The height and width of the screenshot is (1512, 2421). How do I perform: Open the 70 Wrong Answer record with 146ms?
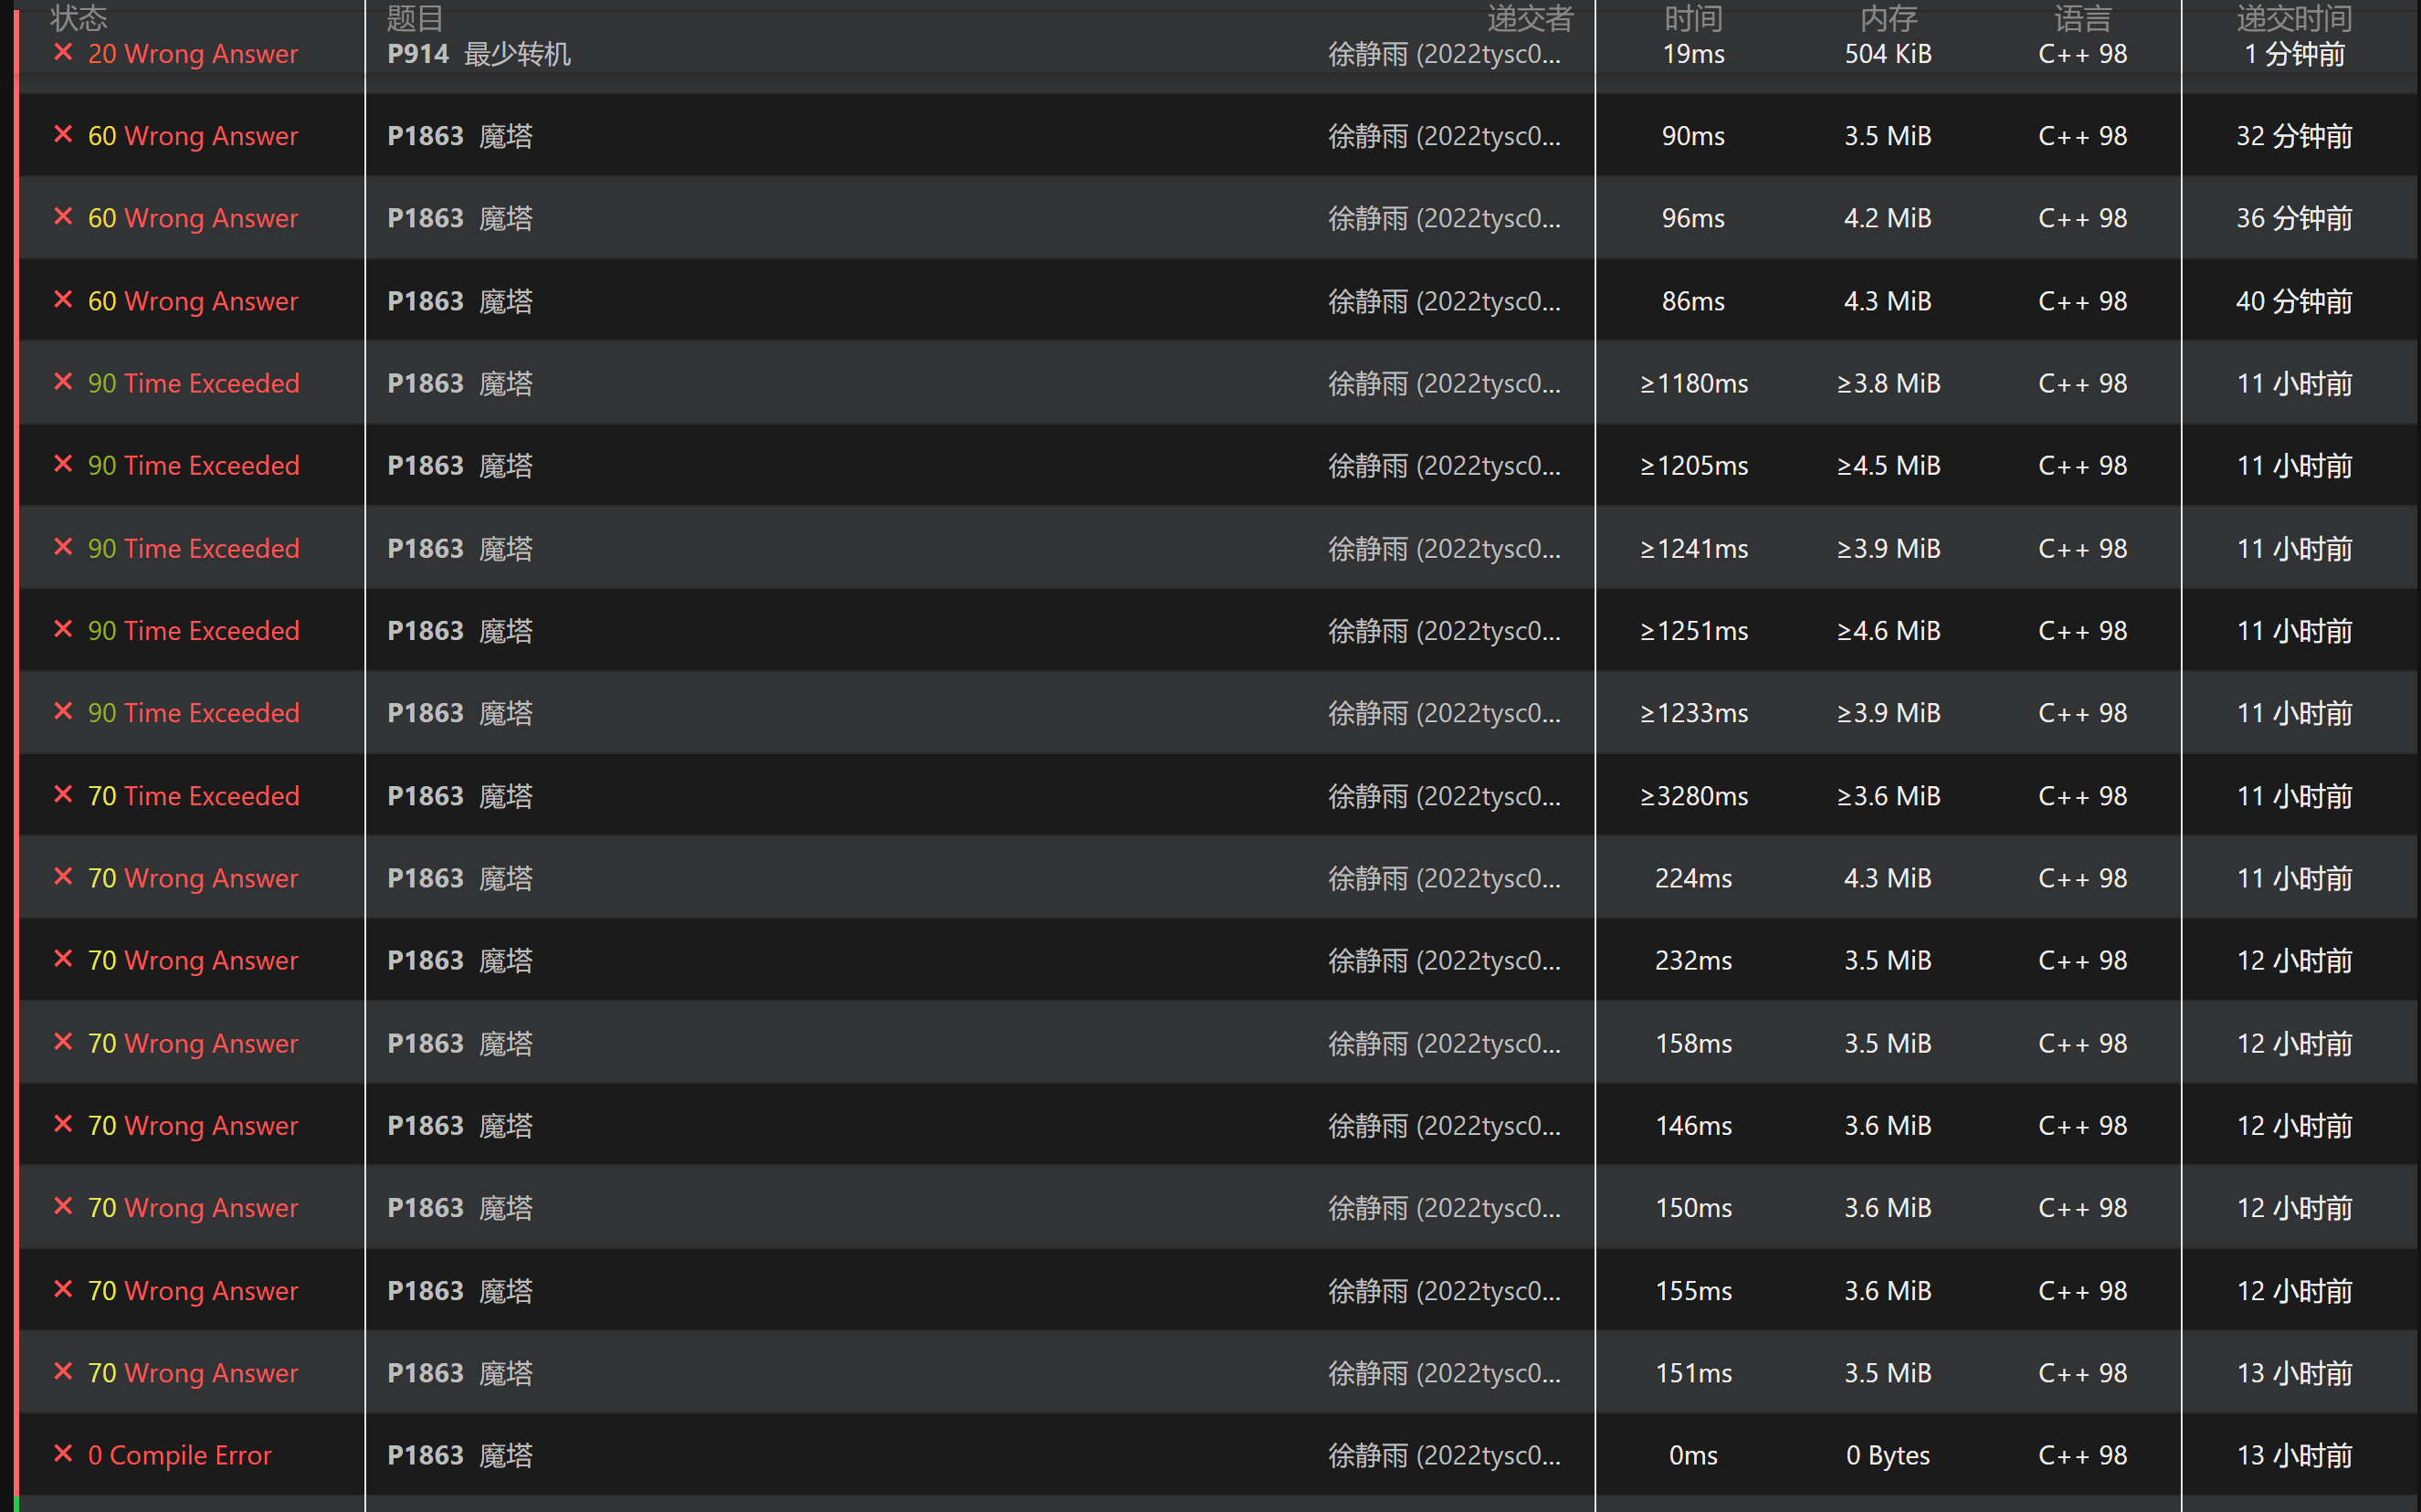point(193,1125)
